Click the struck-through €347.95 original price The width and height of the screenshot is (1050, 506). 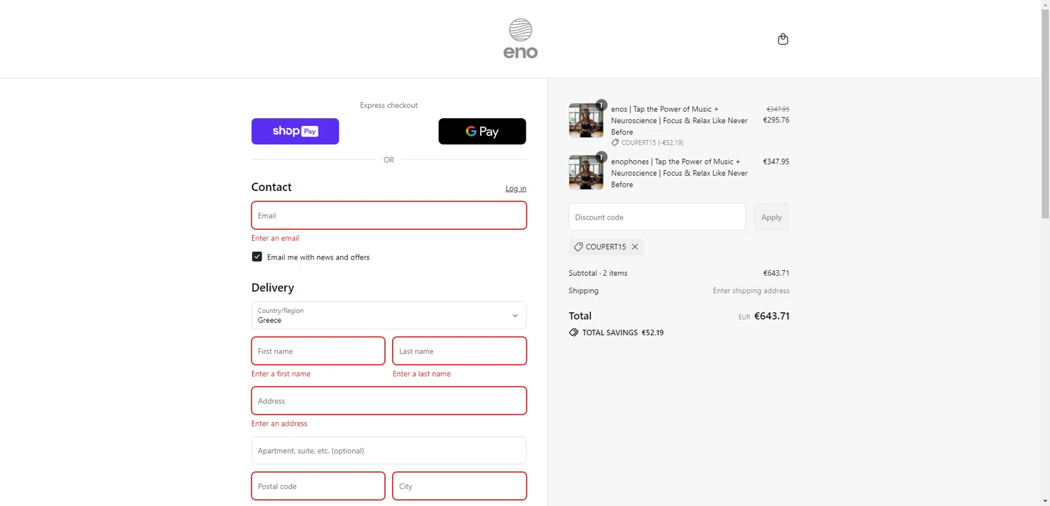click(778, 109)
